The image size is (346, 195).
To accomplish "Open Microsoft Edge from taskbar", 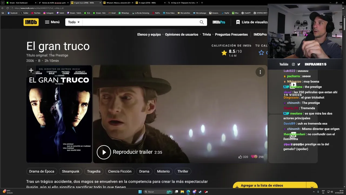I will (x=188, y=192).
